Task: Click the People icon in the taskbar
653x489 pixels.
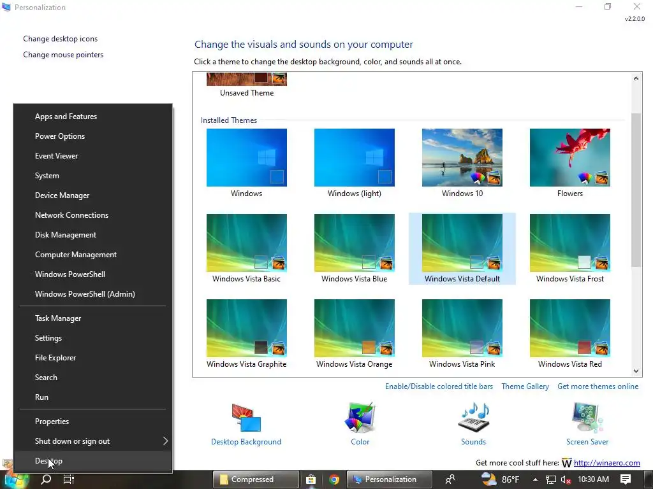Action: [x=450, y=479]
